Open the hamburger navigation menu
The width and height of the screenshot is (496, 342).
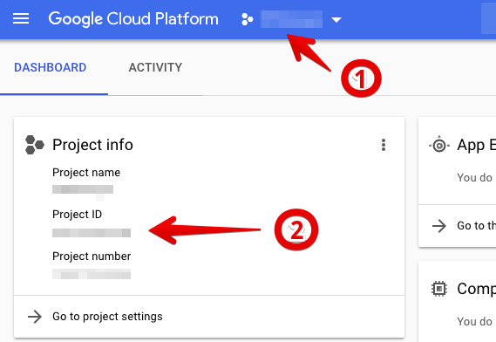pyautogui.click(x=21, y=18)
